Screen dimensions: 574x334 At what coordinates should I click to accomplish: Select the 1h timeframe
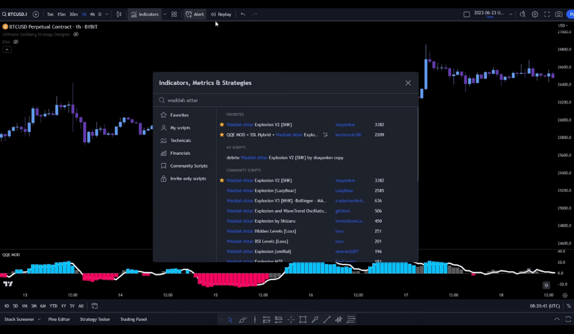pos(84,14)
